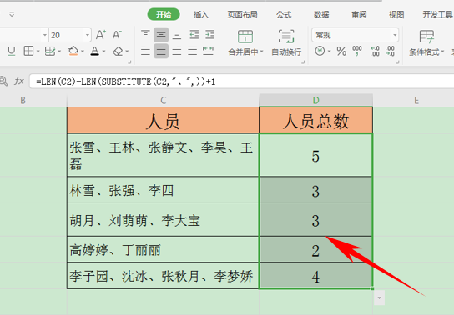Select column E header
Image resolution: width=454 pixels, height=315 pixels.
point(416,101)
